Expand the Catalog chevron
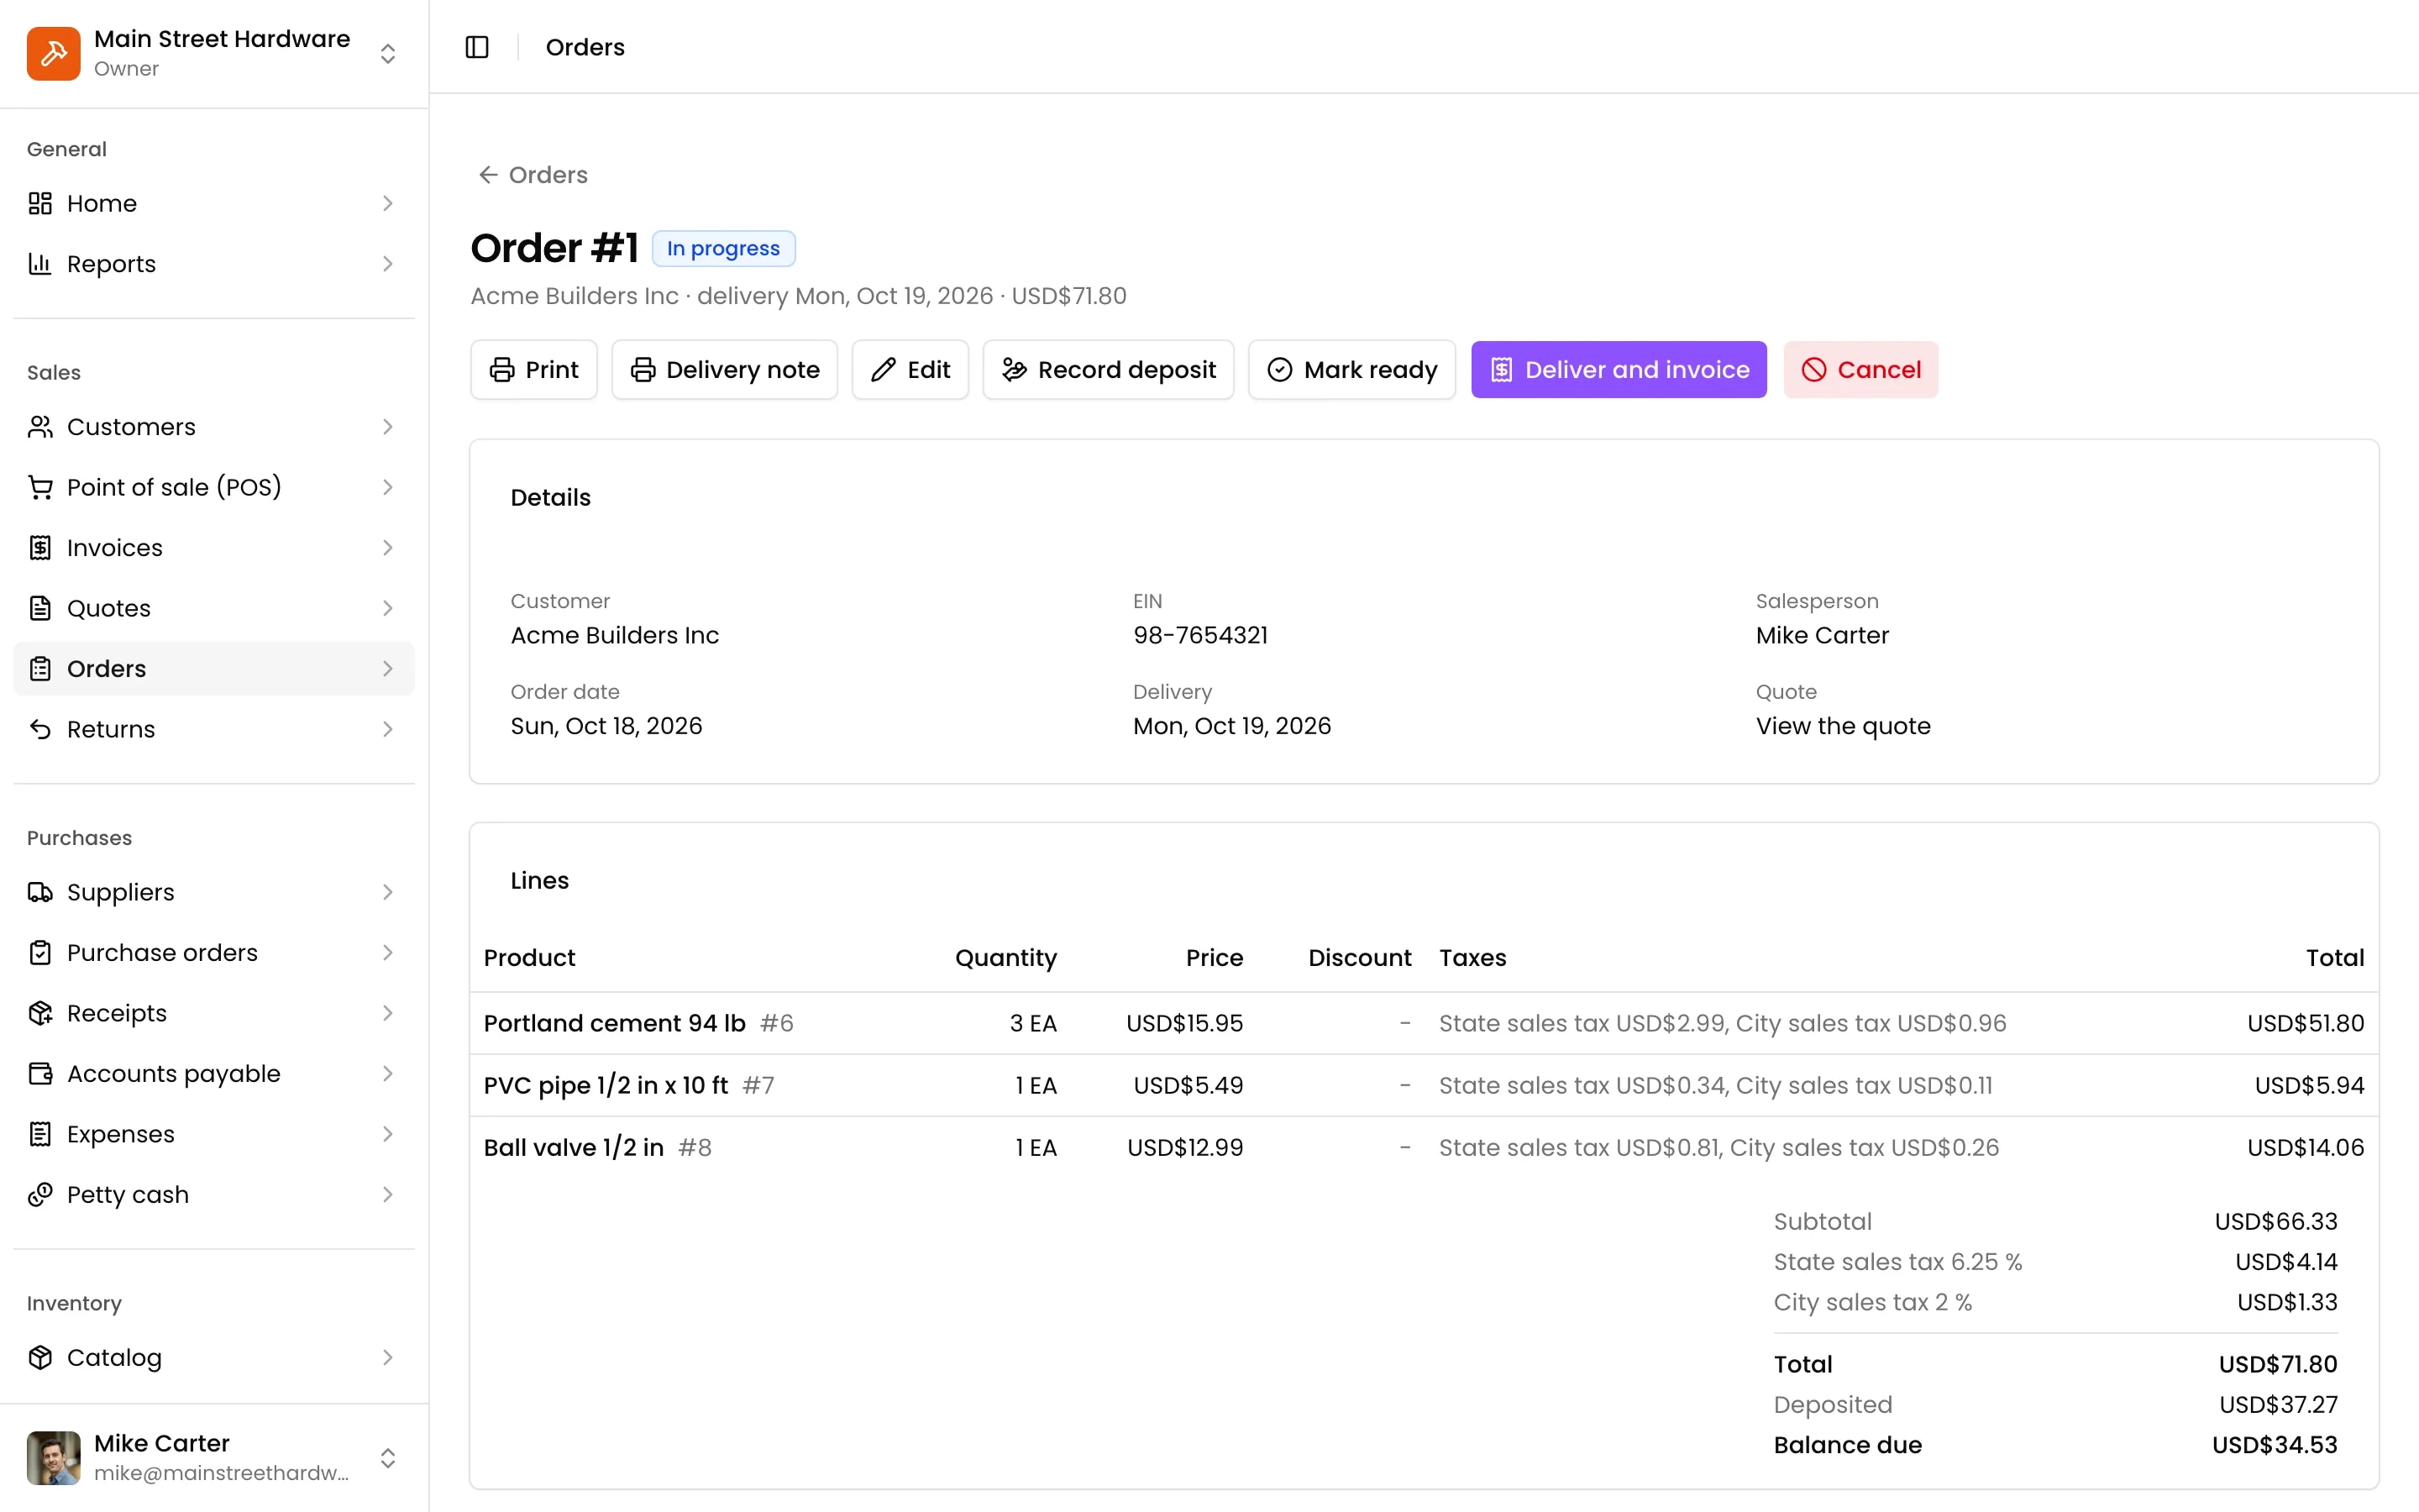Viewport: 2419px width, 1512px height. [x=388, y=1357]
